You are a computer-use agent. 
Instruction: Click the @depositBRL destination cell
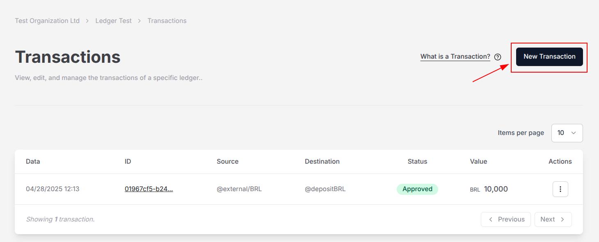click(x=325, y=189)
